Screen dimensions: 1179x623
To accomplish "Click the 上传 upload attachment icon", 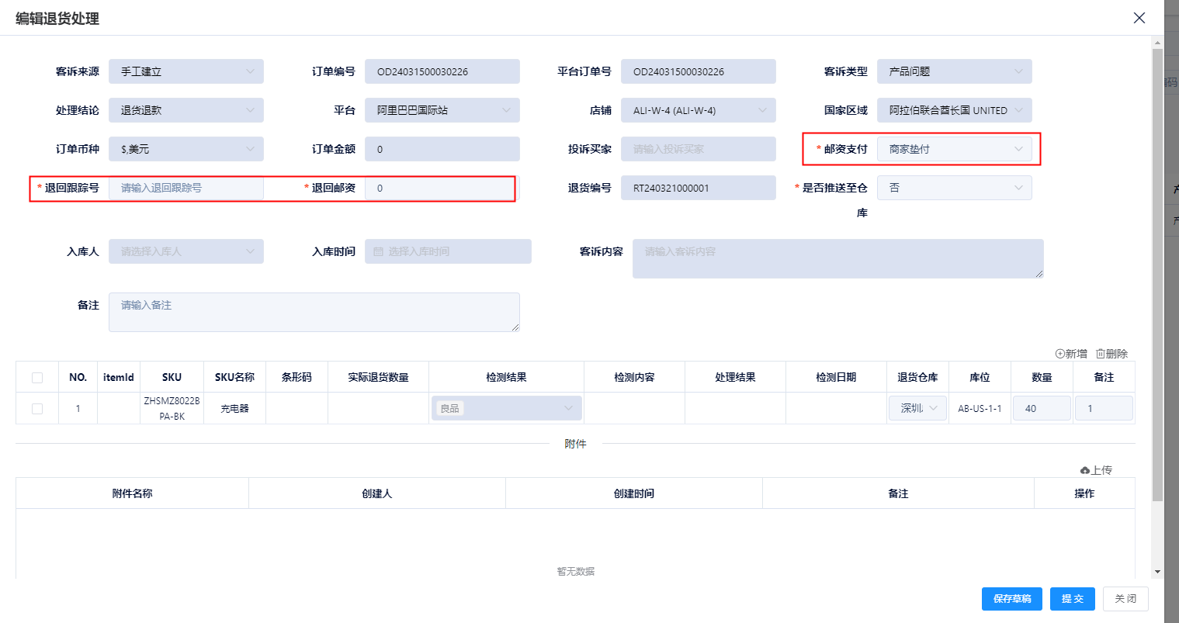I will tap(1085, 470).
